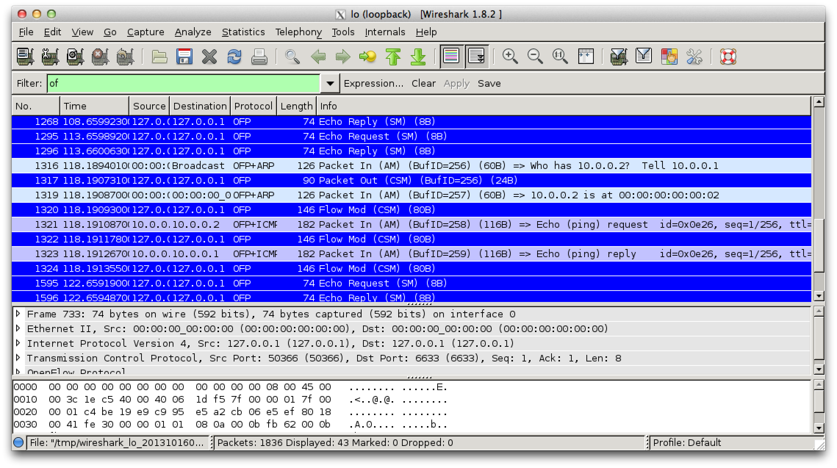This screenshot has width=837, height=468.
Task: Expand Transmission Control Protocol row
Action: [x=18, y=358]
